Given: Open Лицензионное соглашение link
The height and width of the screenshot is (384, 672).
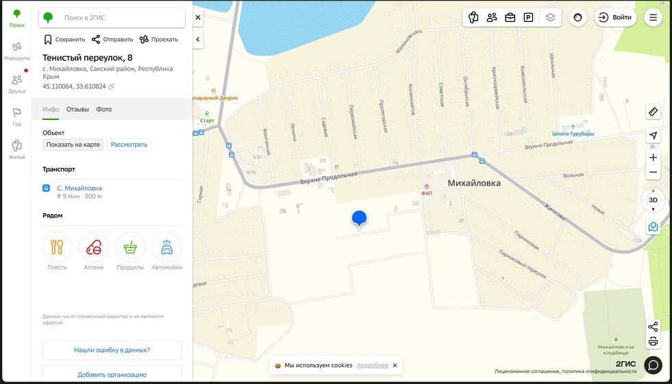Looking at the screenshot, I should click(527, 372).
